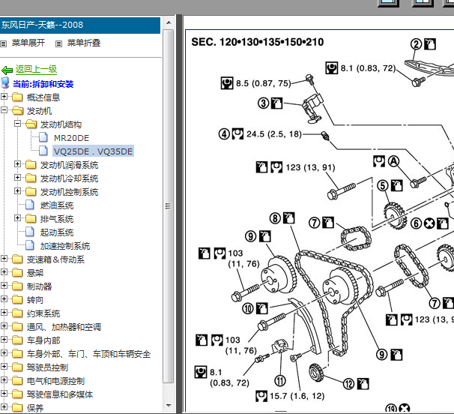Click the VQ25DE . VQ35DE page icon
Viewport: 454px width, 414px height.
43,150
